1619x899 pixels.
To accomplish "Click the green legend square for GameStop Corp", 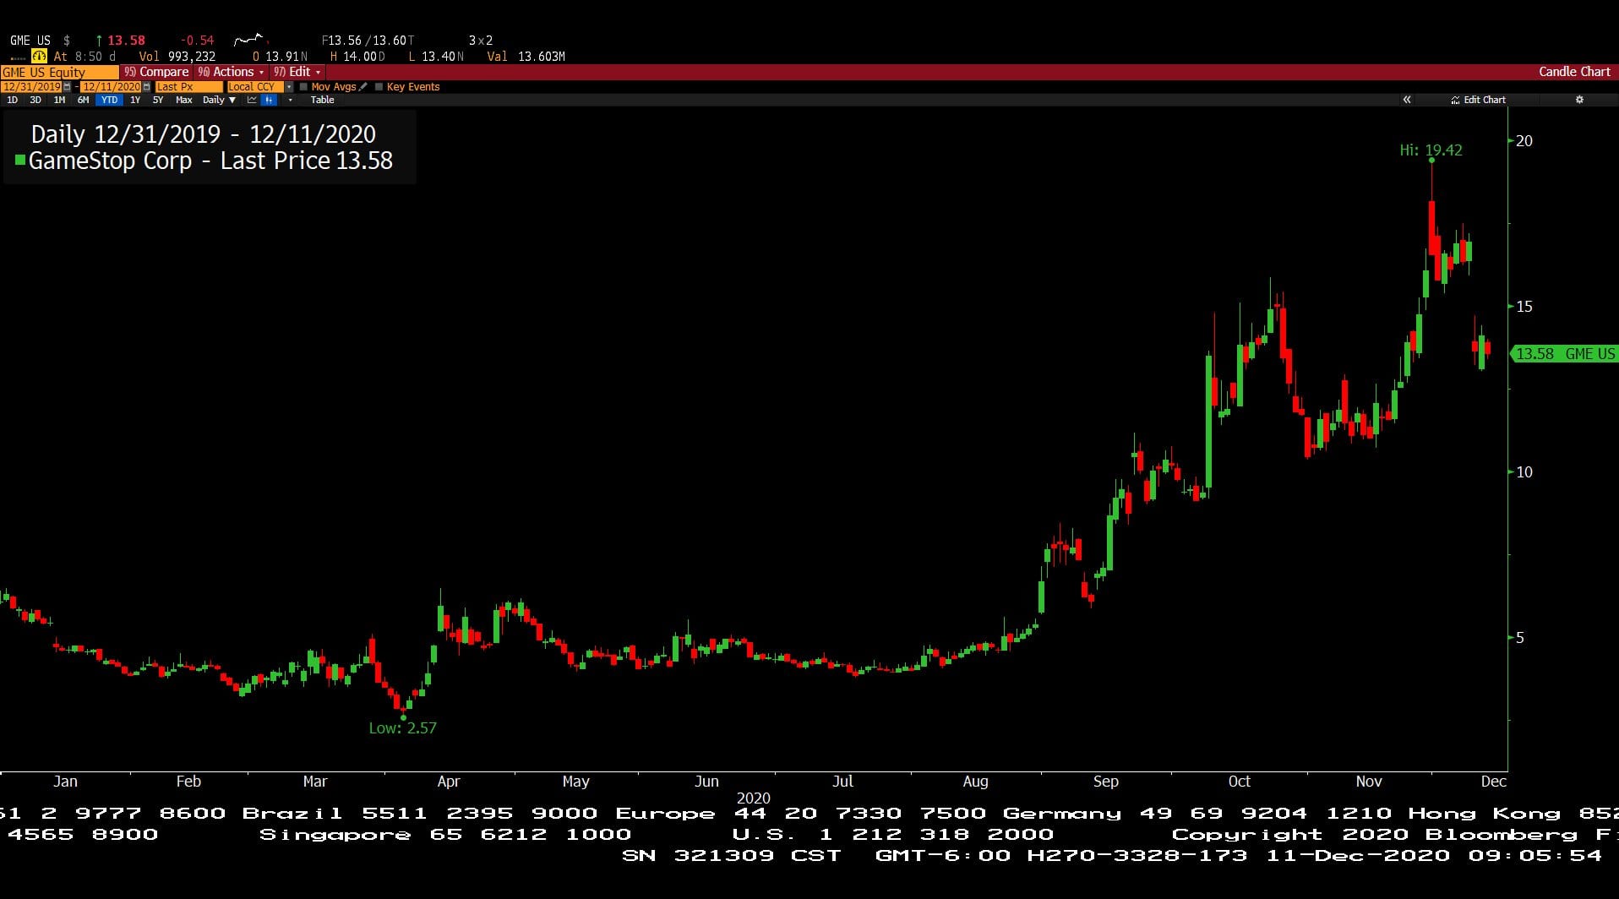I will pyautogui.click(x=20, y=160).
